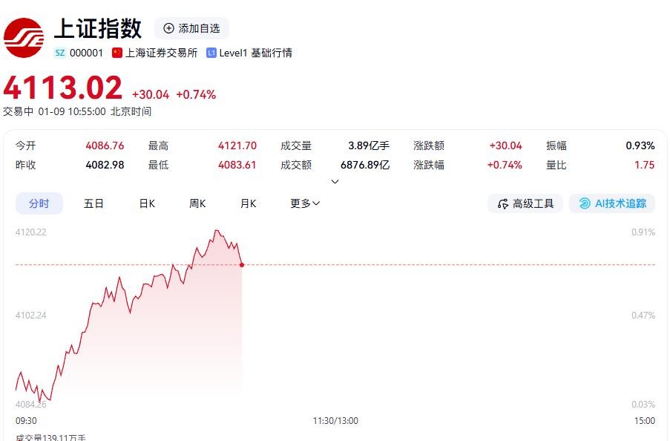
Task: Collapse the 更多 menu chevron
Action: [x=318, y=203]
